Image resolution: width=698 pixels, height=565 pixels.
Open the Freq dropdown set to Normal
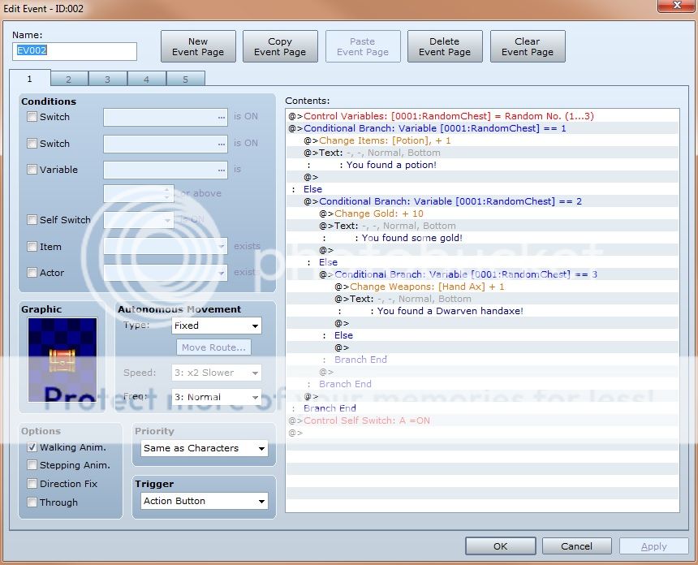[x=217, y=398]
